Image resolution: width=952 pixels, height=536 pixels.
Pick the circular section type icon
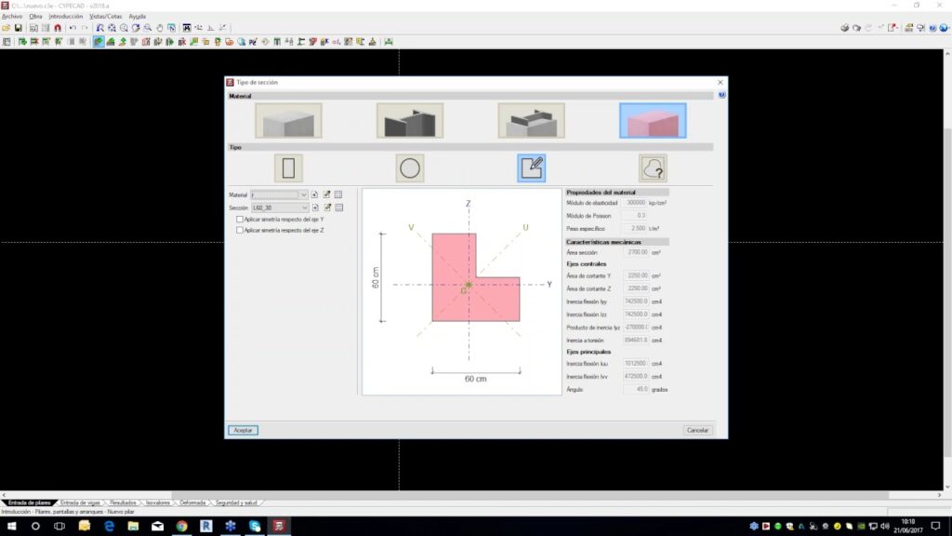(x=410, y=168)
